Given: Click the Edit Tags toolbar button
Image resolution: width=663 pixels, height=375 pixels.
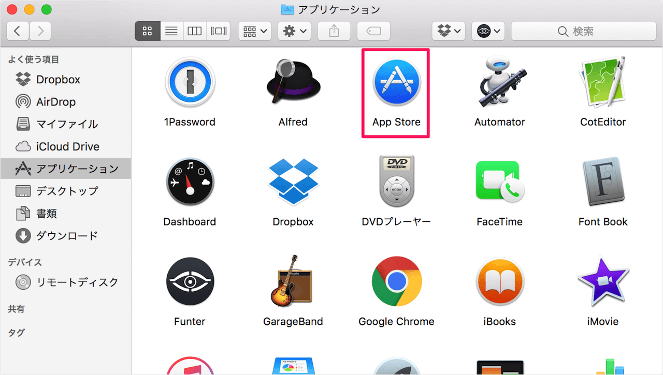Looking at the screenshot, I should (x=373, y=31).
